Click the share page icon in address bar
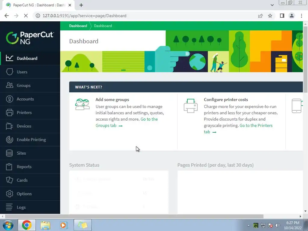The image size is (308, 231). pyautogui.click(x=260, y=16)
